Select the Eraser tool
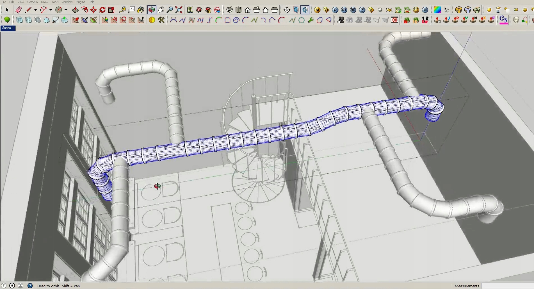 point(19,10)
